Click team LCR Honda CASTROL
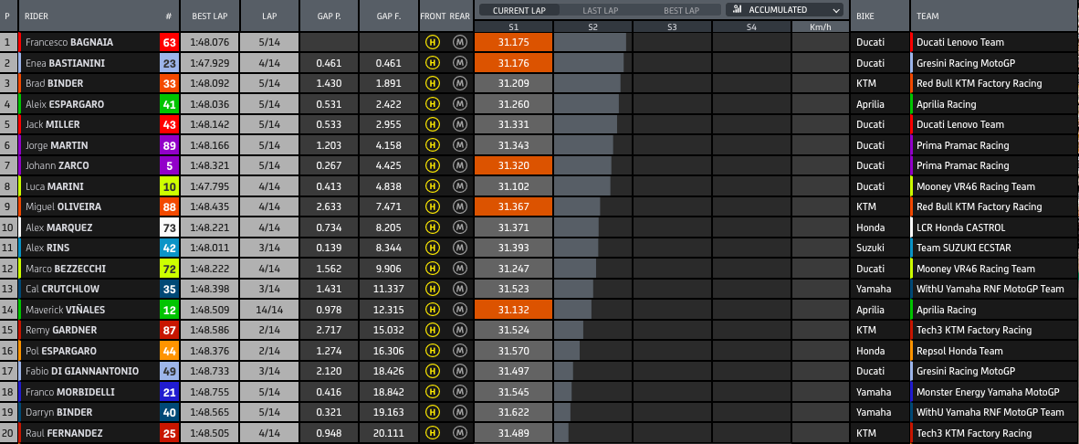Image resolution: width=1079 pixels, height=444 pixels. [960, 227]
